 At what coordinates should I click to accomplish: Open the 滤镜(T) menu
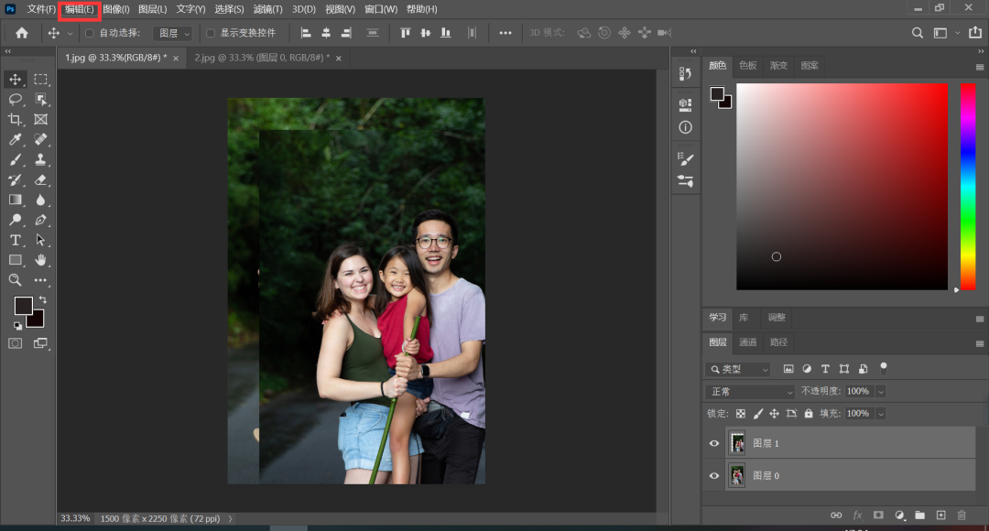pyautogui.click(x=268, y=9)
